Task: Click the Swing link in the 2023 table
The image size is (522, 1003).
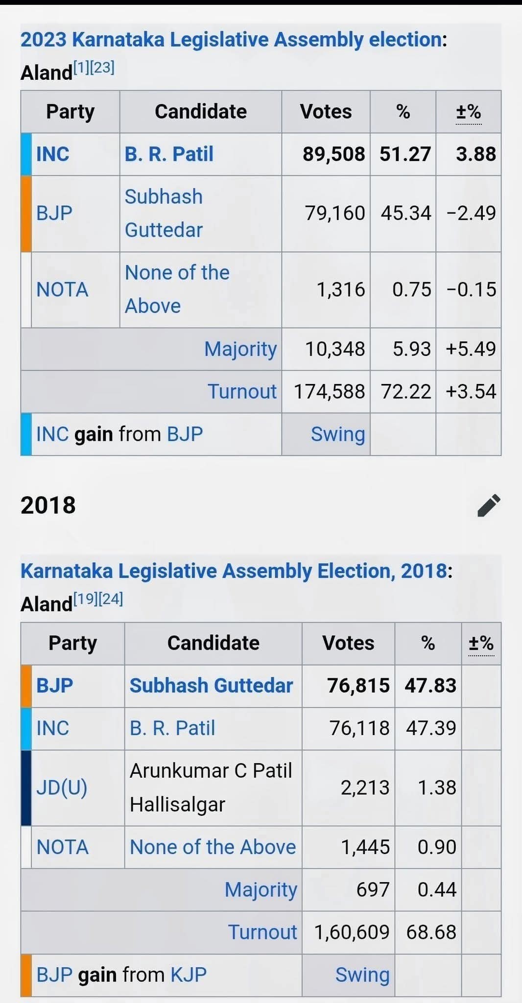Action: (x=338, y=434)
